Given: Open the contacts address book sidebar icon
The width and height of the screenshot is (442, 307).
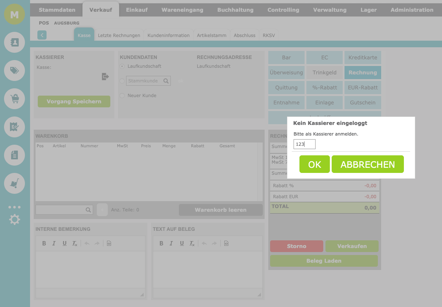Looking at the screenshot, I should point(15,42).
